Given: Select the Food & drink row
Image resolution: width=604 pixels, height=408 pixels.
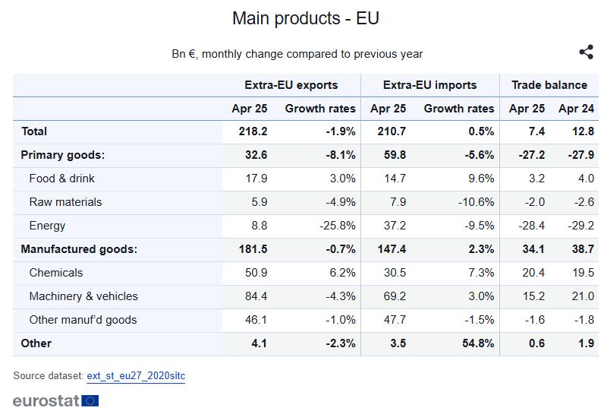Looking at the screenshot, I should (306, 179).
